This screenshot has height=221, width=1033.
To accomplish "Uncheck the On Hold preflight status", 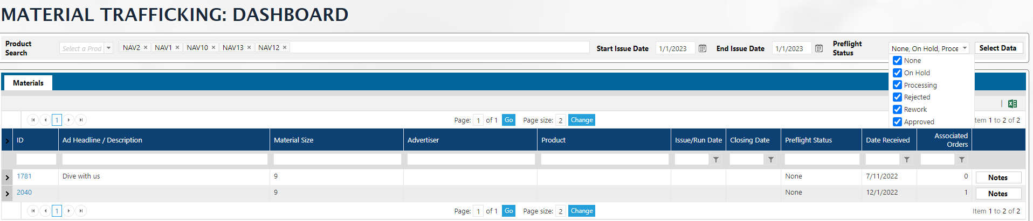I will [898, 73].
